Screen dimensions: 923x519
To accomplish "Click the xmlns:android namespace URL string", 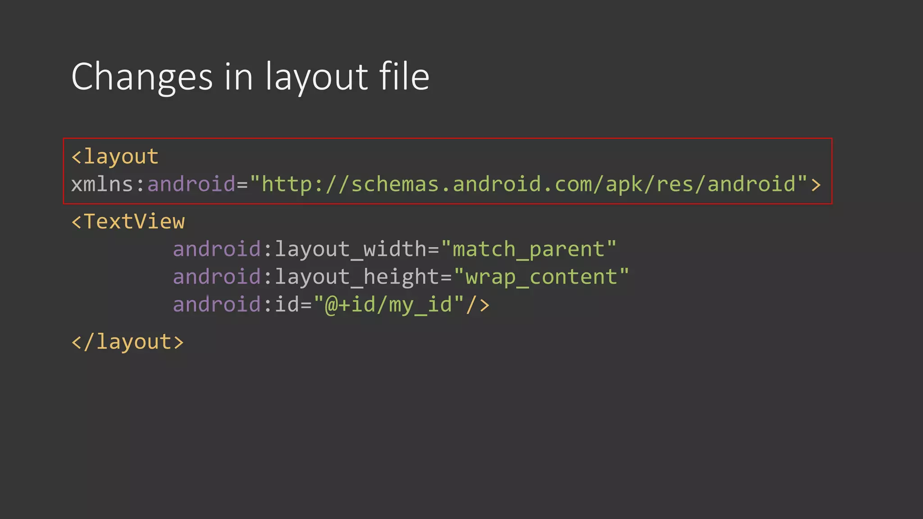I will 529,184.
